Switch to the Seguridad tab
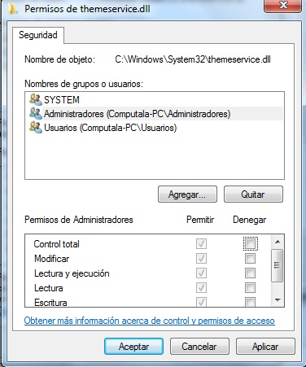Screen dimensions: 306x367 (38, 35)
